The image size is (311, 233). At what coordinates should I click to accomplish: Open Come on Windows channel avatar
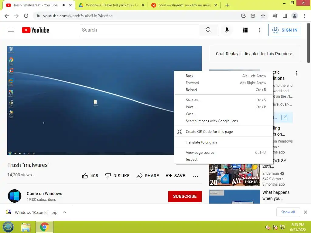[15, 196]
